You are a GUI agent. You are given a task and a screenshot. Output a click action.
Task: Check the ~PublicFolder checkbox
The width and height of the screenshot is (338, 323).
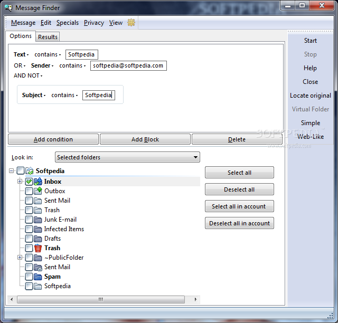point(29,258)
